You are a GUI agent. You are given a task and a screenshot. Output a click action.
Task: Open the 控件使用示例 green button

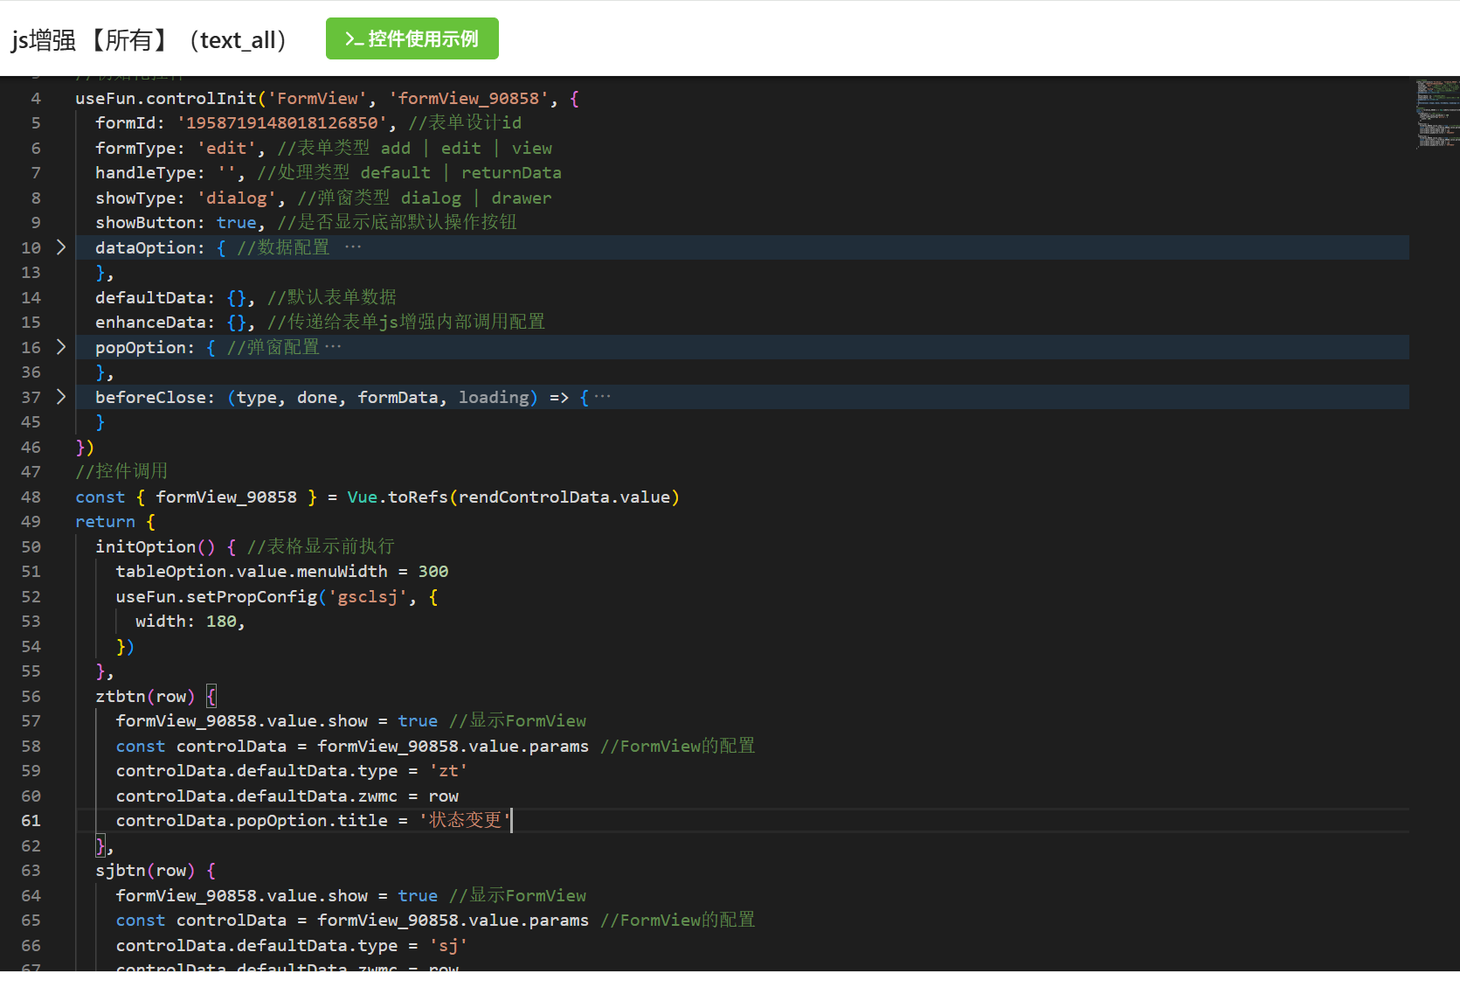point(412,38)
